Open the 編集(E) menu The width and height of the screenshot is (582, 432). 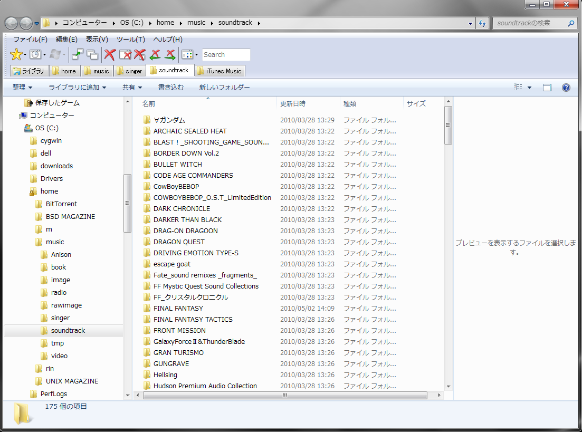coord(66,40)
